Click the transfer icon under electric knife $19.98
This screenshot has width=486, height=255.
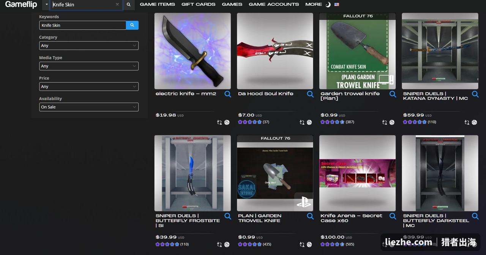(219, 122)
